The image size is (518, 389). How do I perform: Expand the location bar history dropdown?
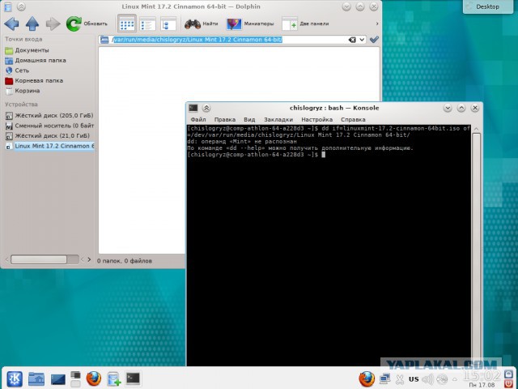362,39
